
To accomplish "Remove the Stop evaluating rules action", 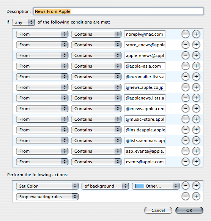I will [x=186, y=196].
